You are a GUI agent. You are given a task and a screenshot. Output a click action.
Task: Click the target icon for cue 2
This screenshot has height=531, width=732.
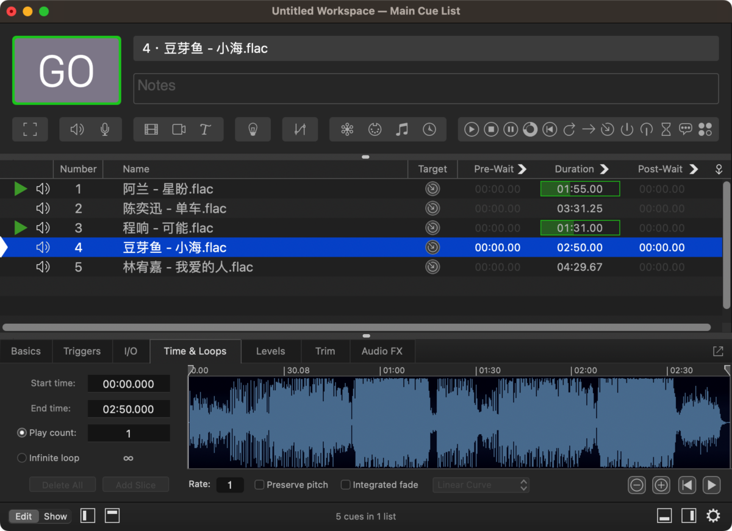tap(432, 208)
